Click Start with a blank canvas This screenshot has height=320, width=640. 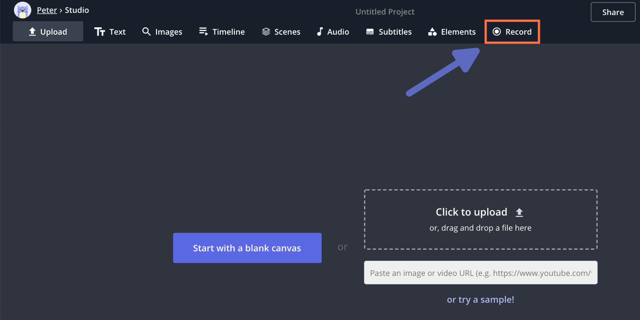click(247, 248)
